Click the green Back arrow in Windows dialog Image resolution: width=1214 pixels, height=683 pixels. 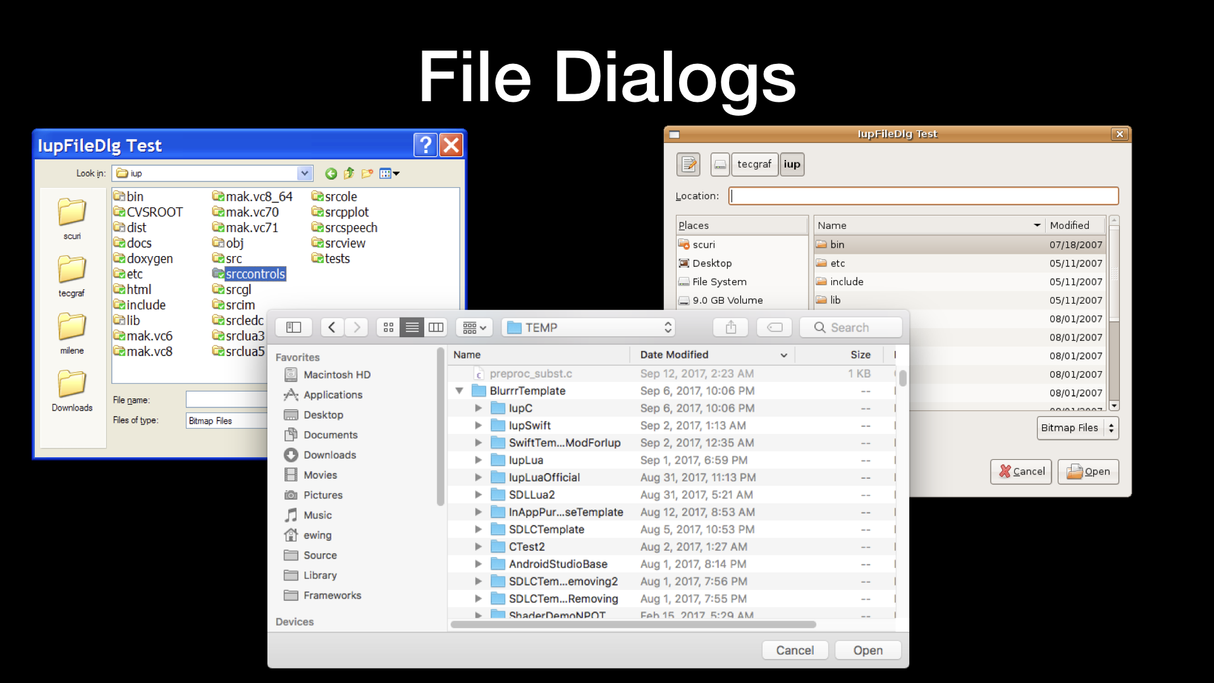(x=331, y=173)
